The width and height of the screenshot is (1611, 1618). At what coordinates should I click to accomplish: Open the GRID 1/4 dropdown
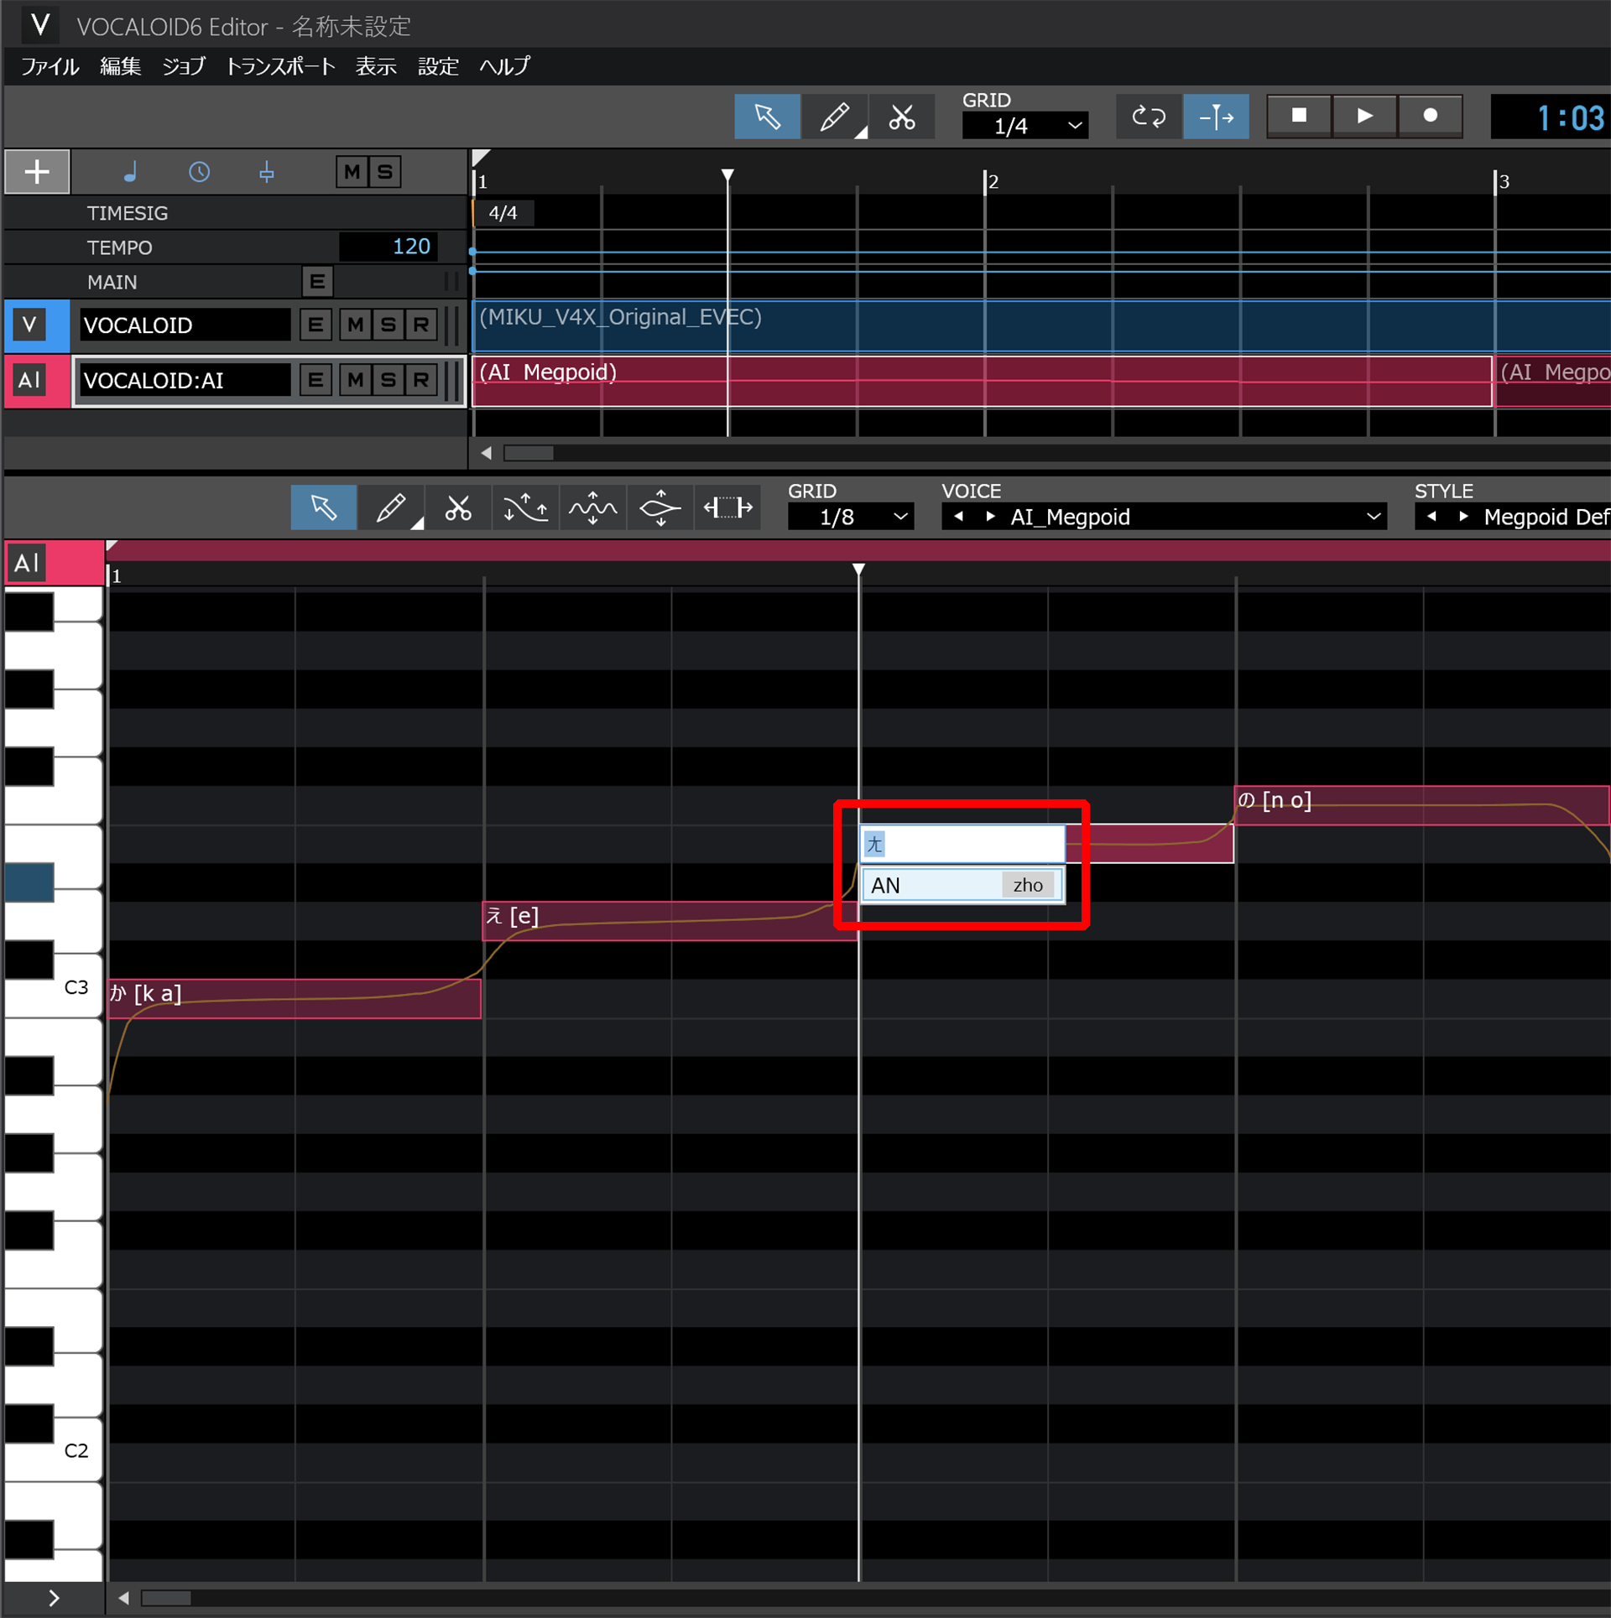point(1024,126)
